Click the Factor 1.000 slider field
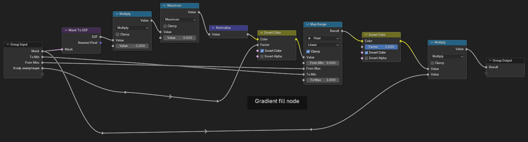 click(381, 47)
